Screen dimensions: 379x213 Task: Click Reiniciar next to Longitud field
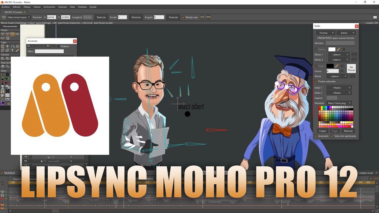point(101,17)
